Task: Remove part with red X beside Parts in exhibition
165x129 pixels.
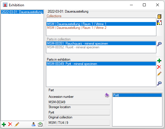Action: click(159, 67)
